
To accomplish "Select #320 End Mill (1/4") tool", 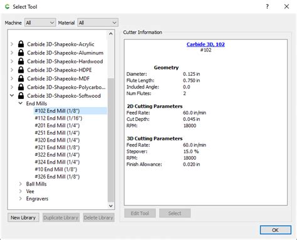I will [57, 140].
